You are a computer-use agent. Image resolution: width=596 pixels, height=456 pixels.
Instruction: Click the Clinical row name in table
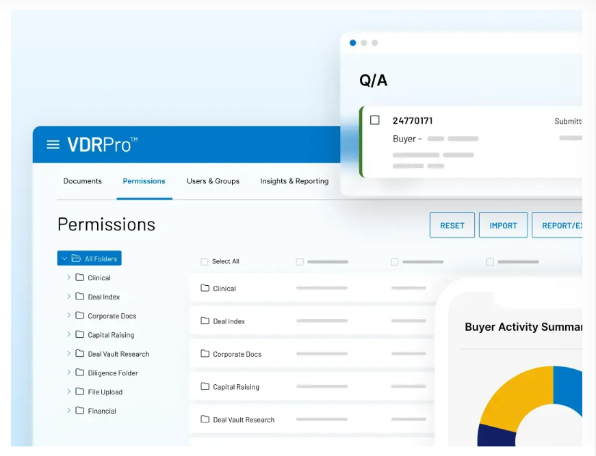click(224, 289)
